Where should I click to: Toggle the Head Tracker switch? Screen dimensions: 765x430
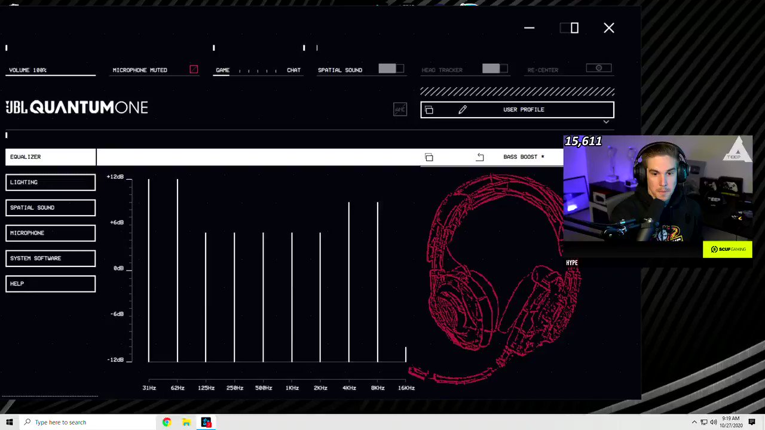[495, 69]
